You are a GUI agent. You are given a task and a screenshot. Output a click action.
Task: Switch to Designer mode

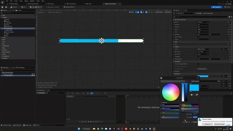pos(217,7)
